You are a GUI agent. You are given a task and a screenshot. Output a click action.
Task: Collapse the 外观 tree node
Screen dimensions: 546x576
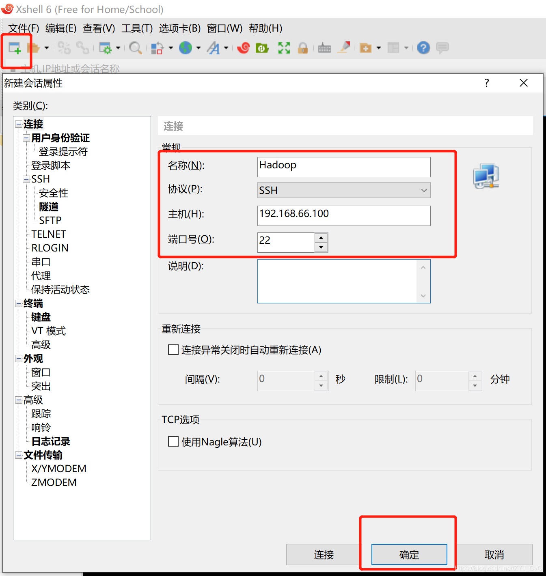(x=19, y=359)
